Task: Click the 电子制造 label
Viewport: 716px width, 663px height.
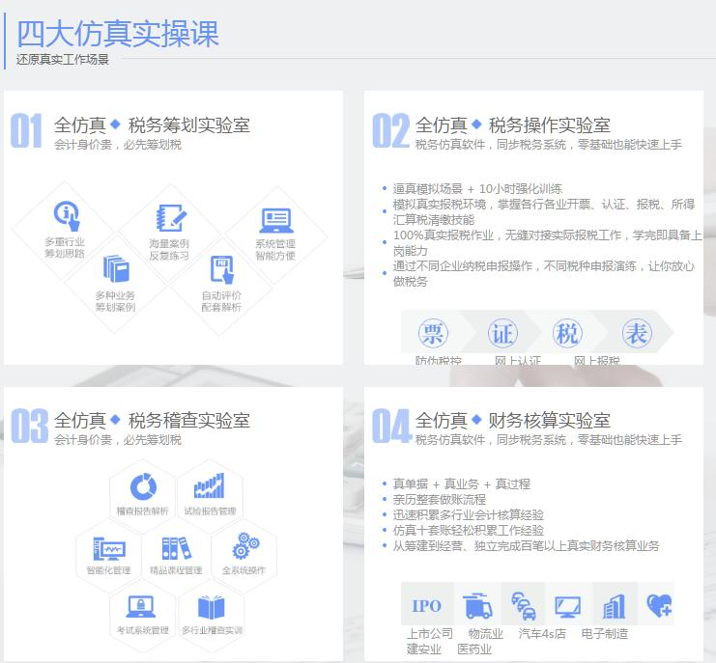Action: [605, 633]
